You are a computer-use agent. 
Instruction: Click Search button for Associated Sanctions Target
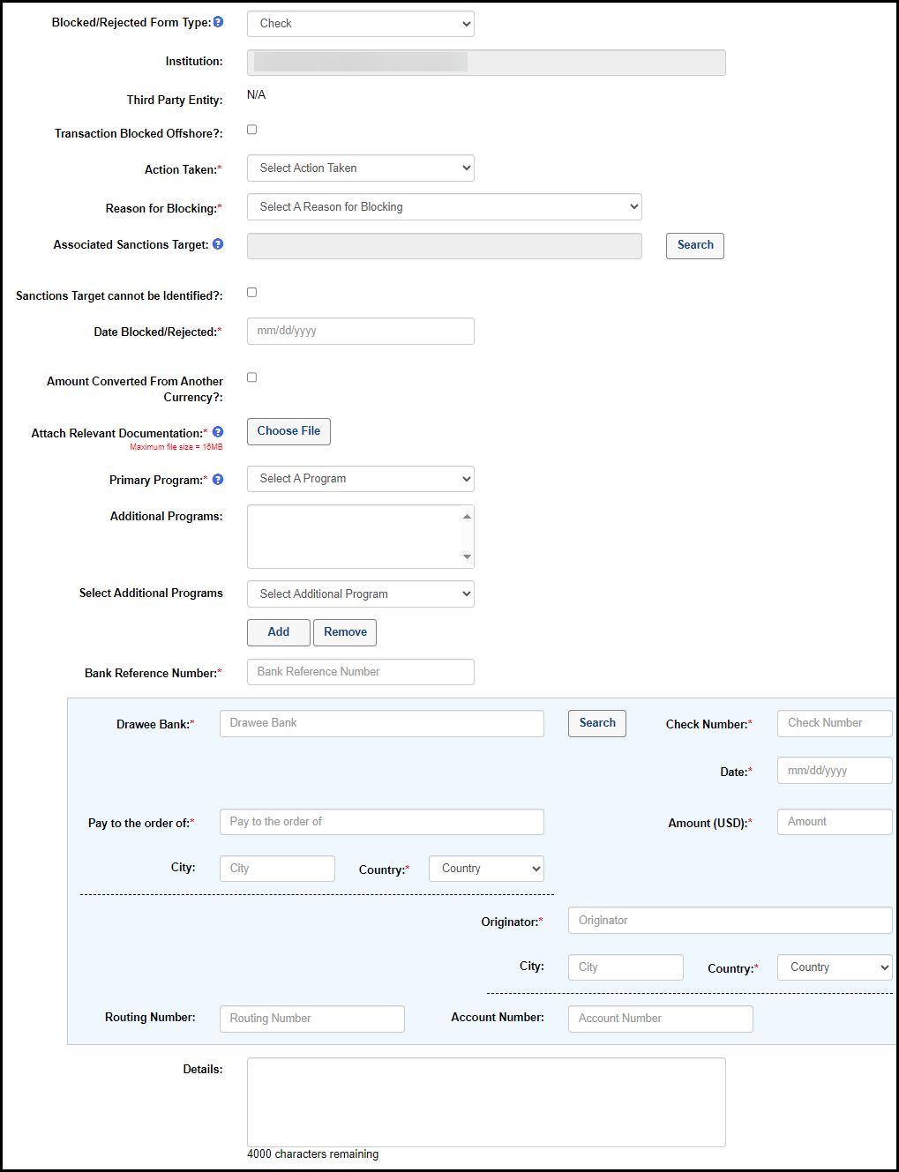694,246
